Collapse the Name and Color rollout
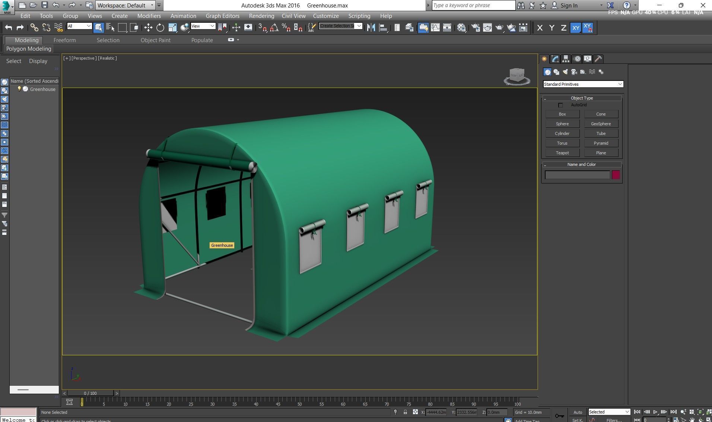Viewport: 712px width, 422px height. (582, 164)
